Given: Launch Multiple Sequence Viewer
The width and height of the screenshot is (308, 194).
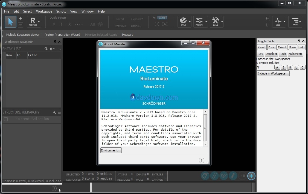Looking at the screenshot, I should tap(23, 35).
